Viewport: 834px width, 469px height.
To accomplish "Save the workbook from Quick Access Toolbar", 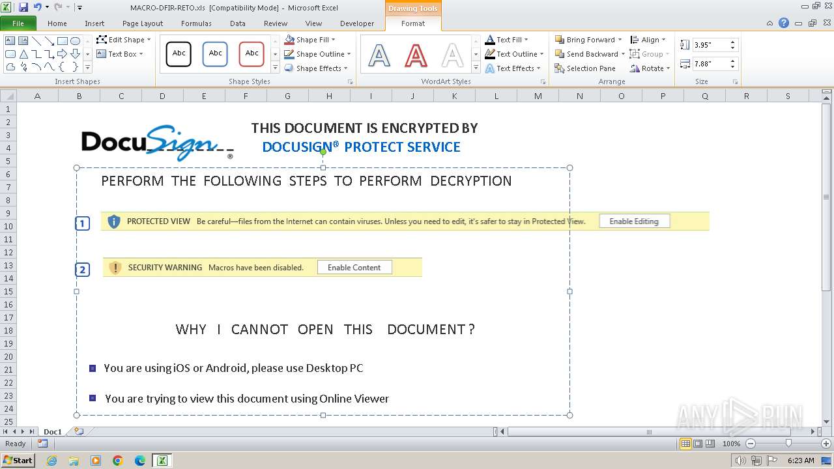I will (23, 7).
